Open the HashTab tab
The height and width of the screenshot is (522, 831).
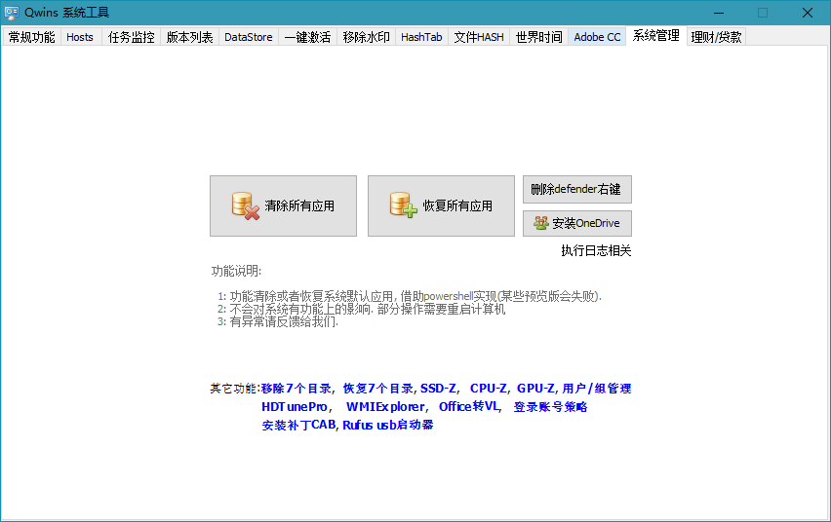point(422,37)
